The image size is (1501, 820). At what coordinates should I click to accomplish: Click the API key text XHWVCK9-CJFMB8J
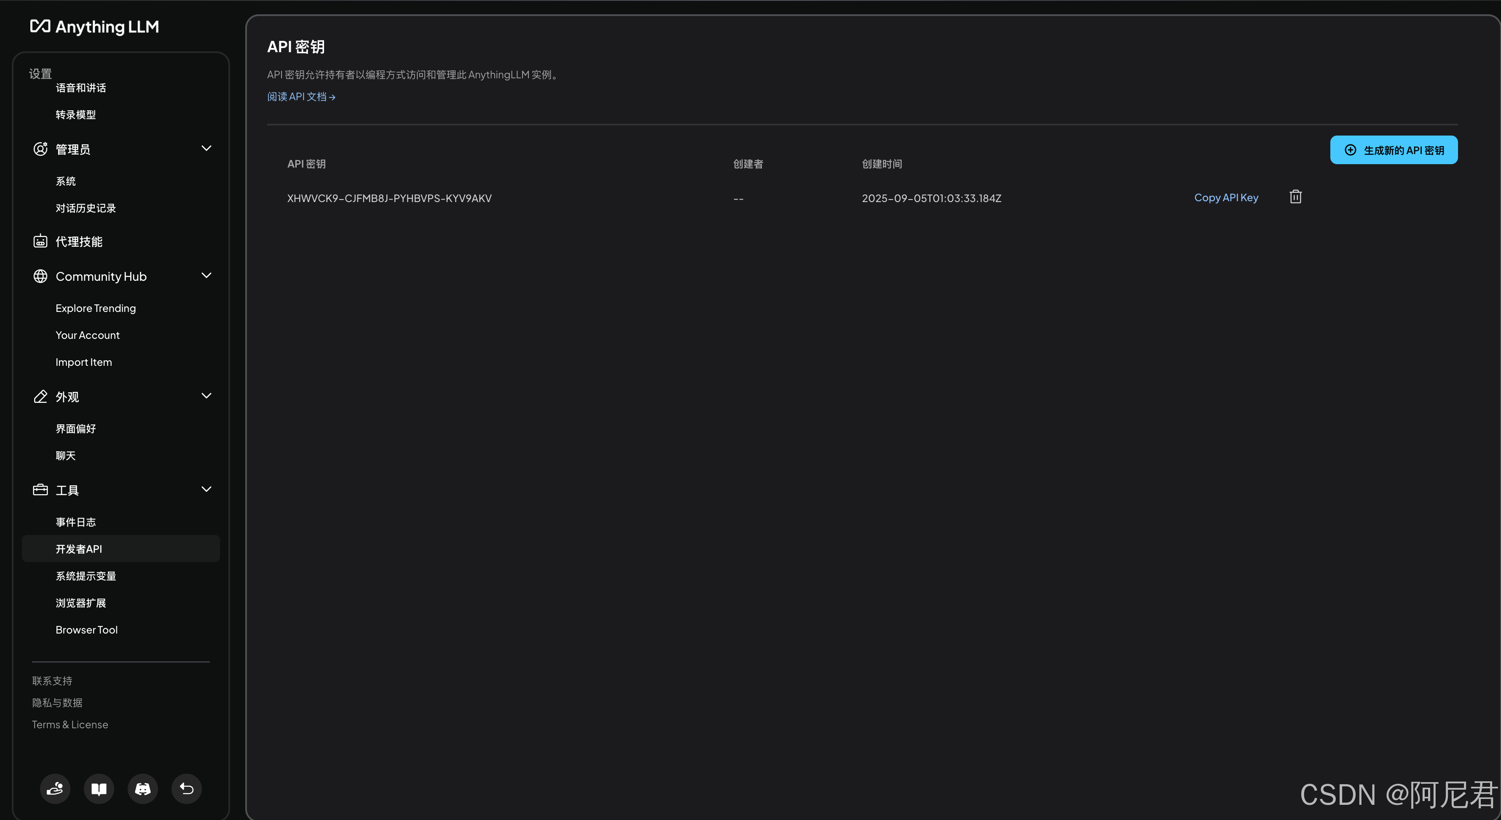[x=389, y=198]
